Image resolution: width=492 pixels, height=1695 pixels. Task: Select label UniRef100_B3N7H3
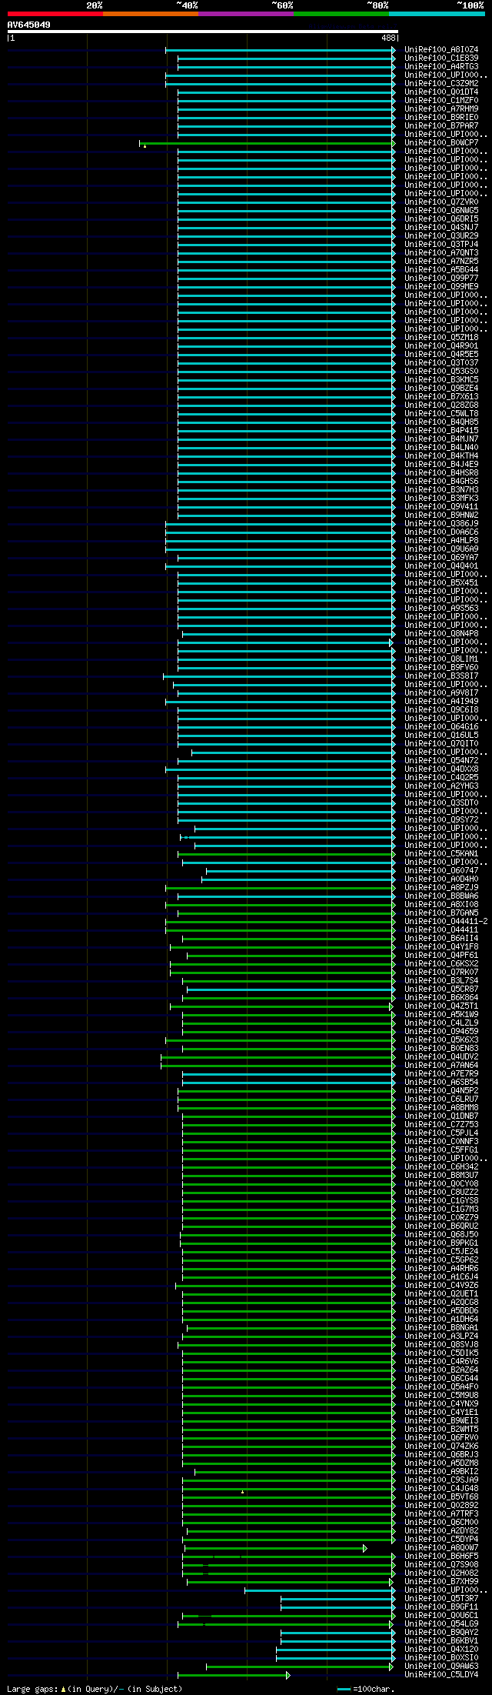441,489
